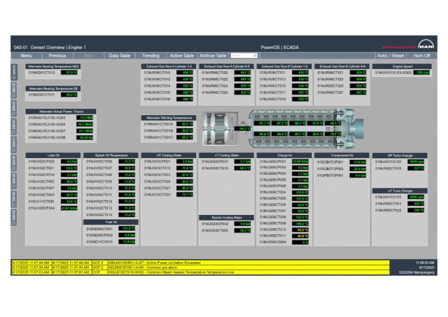Click the Horn Off button
Viewport: 448px width, 317px height.
coord(422,55)
